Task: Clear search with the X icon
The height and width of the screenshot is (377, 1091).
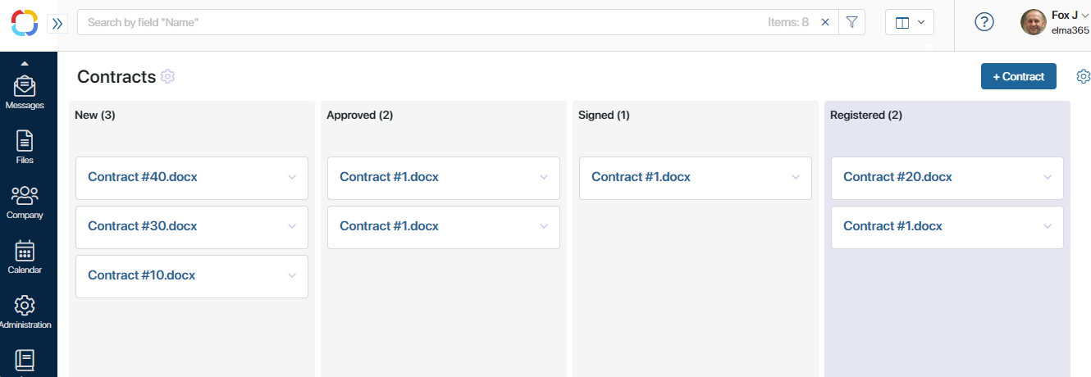Action: point(825,22)
